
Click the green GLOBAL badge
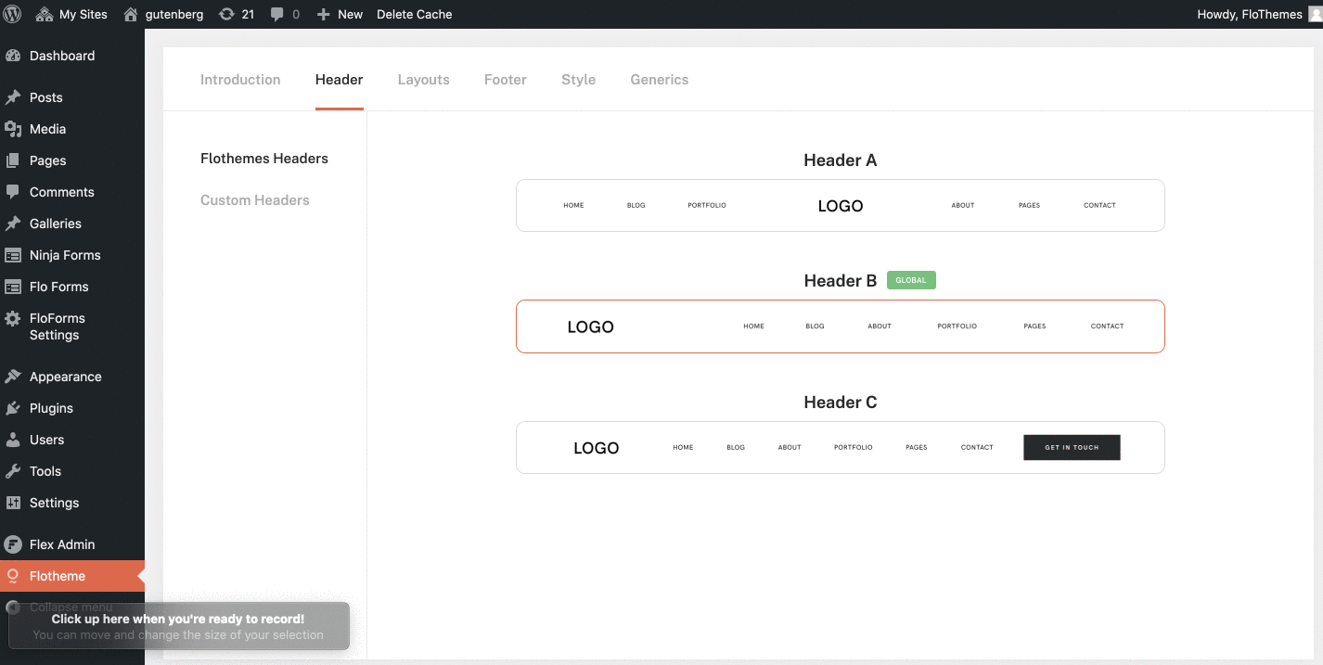coord(911,280)
